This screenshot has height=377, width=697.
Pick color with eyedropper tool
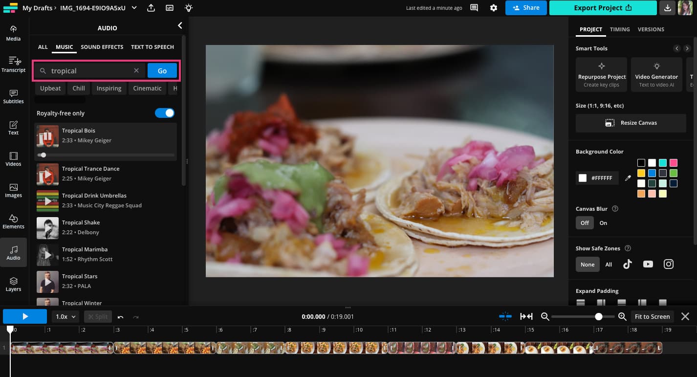pyautogui.click(x=628, y=178)
